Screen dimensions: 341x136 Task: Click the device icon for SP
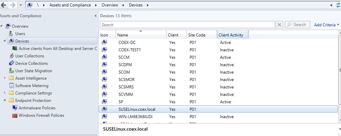(104, 102)
